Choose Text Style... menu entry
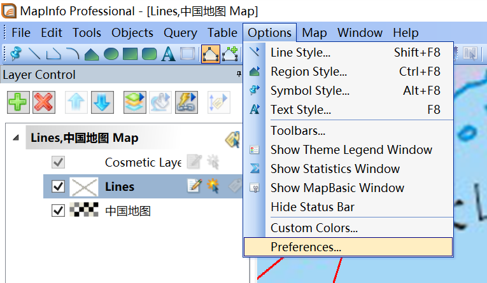This screenshot has height=283, width=487. click(348, 109)
